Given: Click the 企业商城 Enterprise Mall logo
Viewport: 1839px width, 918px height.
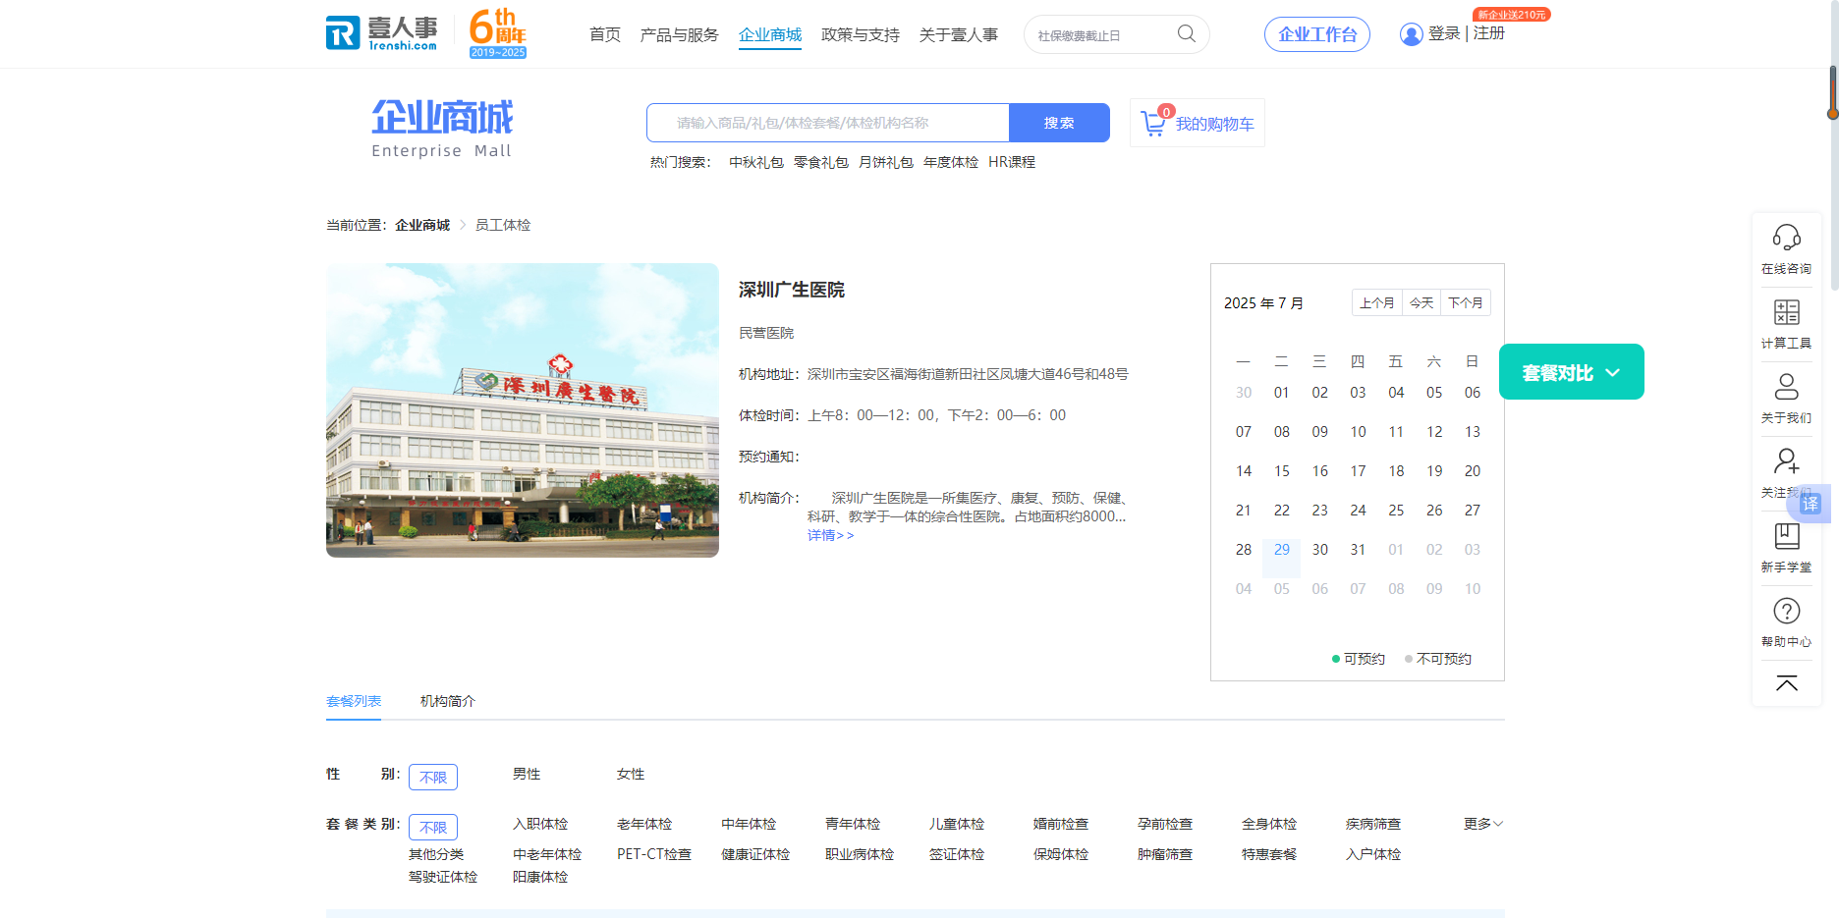Looking at the screenshot, I should point(442,129).
